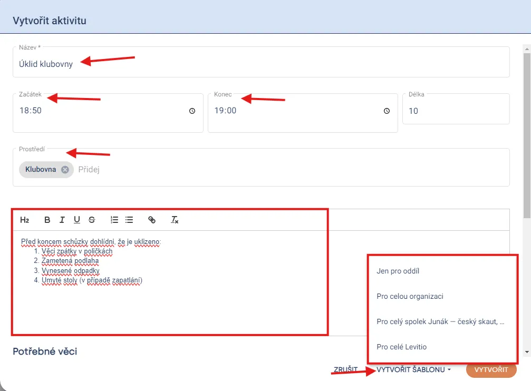Click the Konec time field

click(x=303, y=113)
